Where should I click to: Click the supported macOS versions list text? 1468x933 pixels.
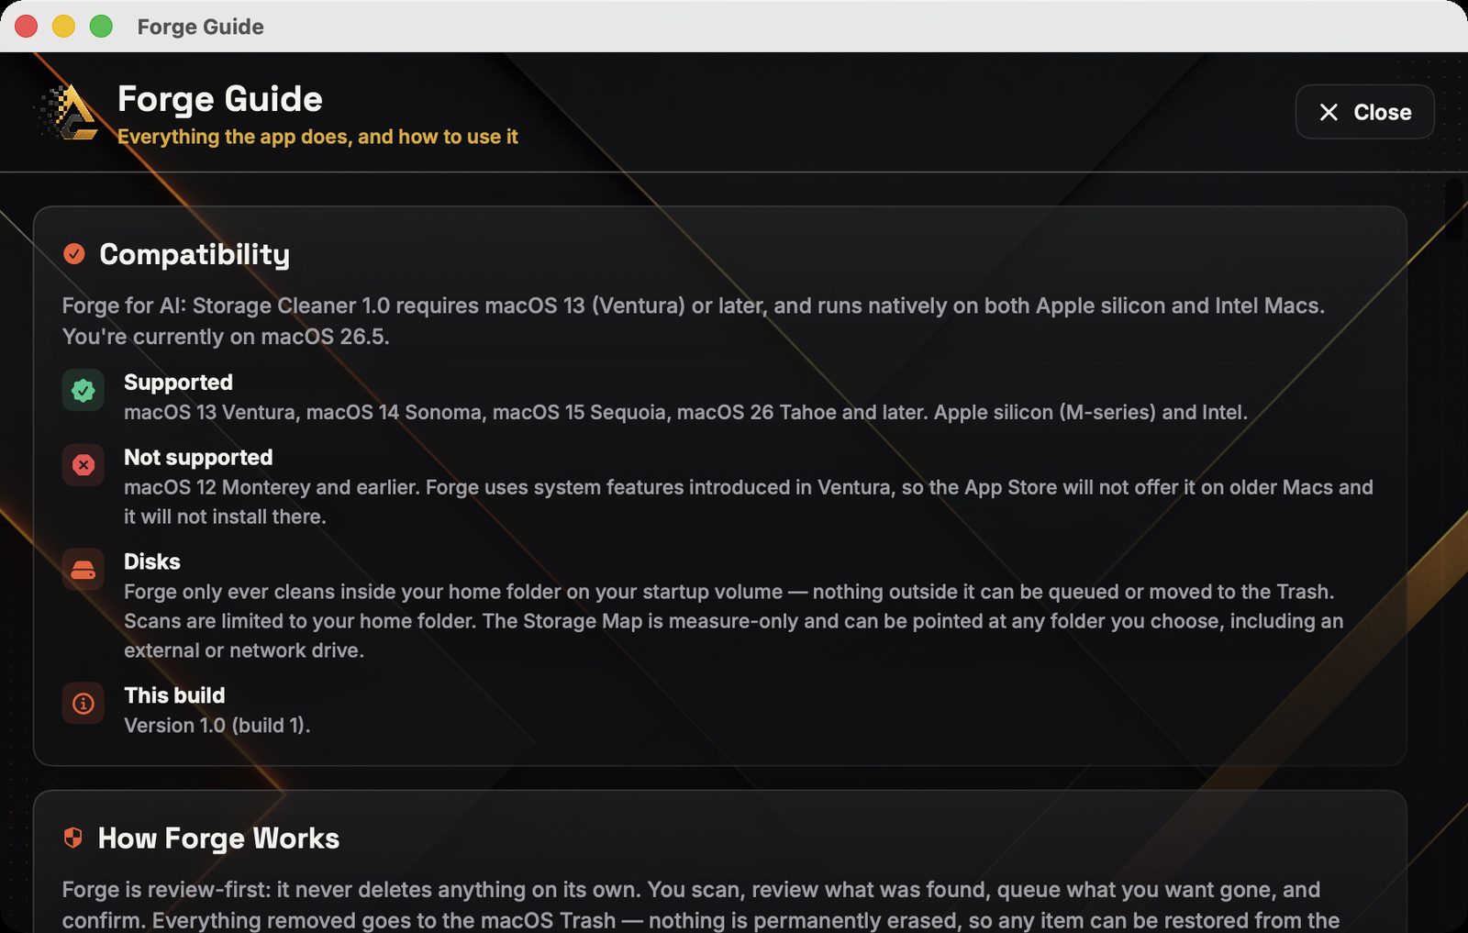(685, 412)
